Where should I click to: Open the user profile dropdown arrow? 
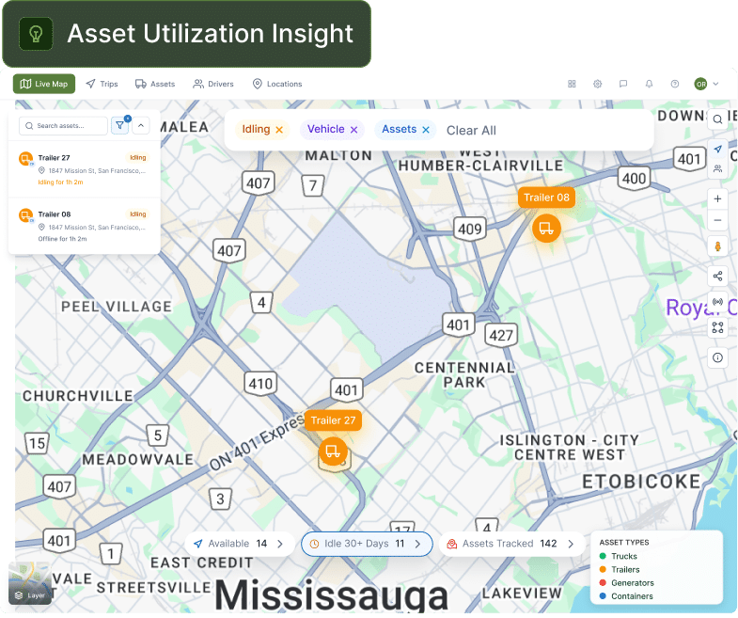[715, 84]
